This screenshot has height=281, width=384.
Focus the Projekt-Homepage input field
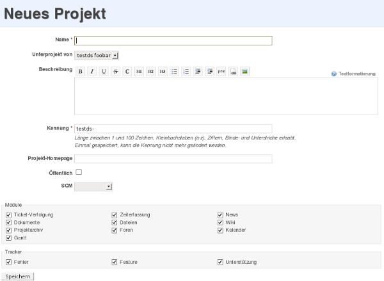coord(173,159)
